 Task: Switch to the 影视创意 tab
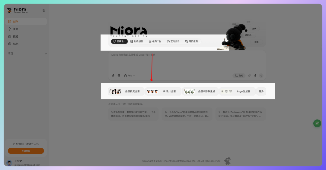coord(137,42)
